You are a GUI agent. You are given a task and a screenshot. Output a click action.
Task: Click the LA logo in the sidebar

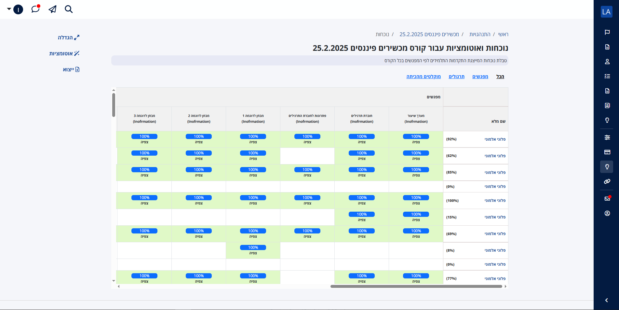pyautogui.click(x=606, y=12)
